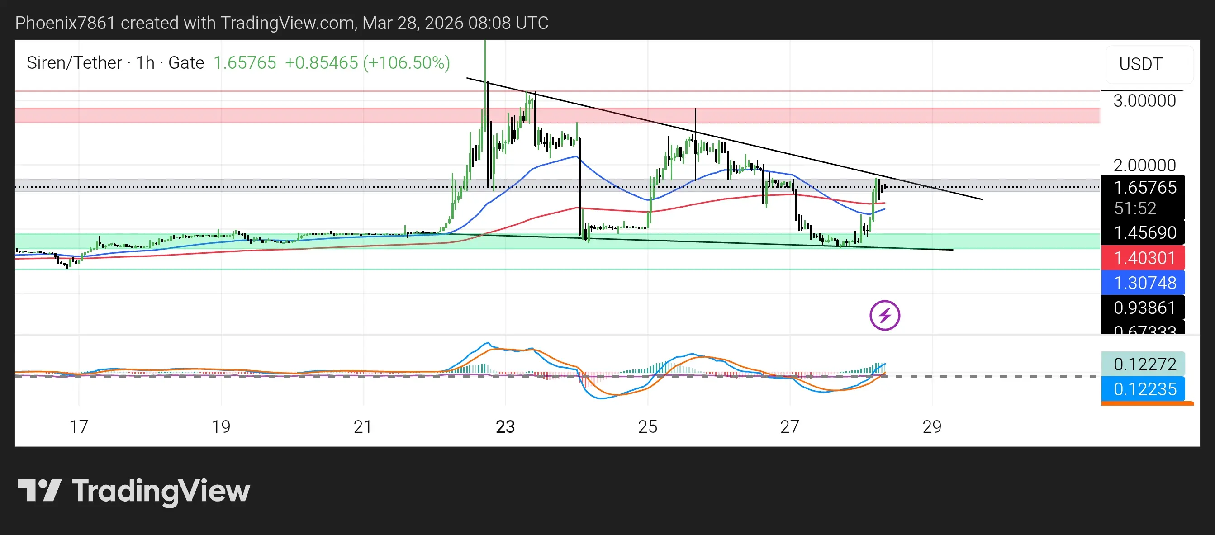Click the countdown timer 51:52 label
Viewport: 1215px width, 535px height.
click(x=1135, y=208)
